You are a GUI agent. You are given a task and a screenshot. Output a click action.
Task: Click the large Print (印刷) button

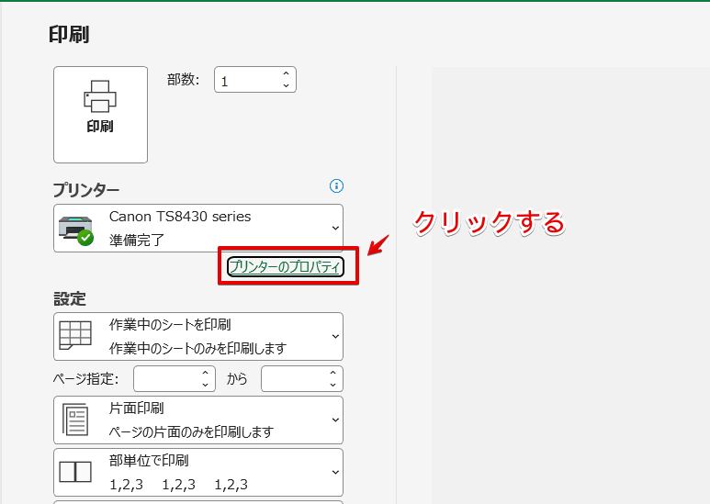100,115
